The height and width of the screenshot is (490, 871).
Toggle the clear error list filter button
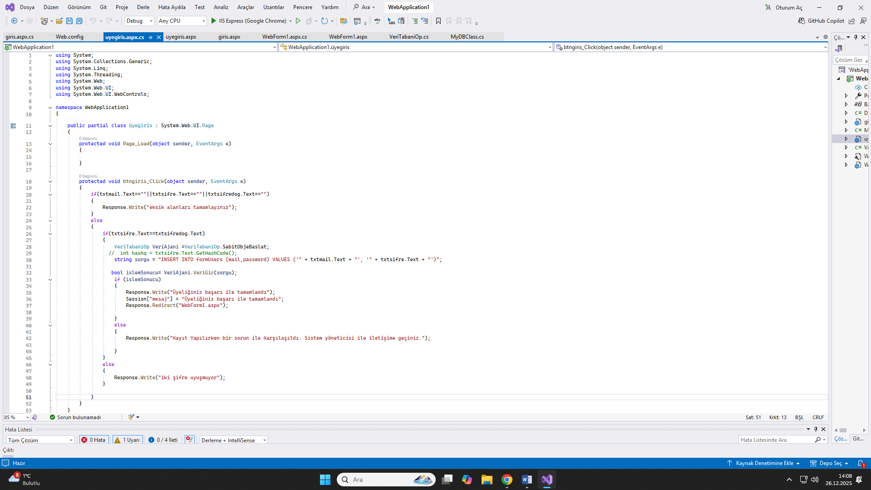click(x=190, y=440)
